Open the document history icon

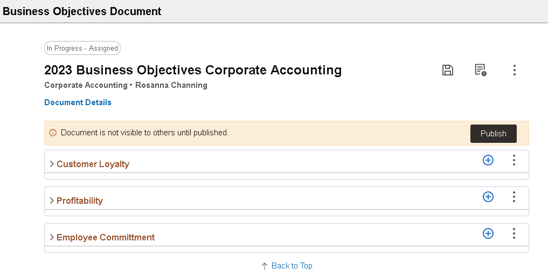[480, 70]
